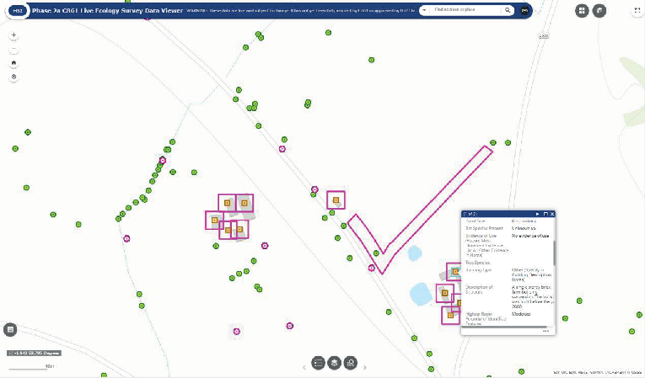Viewport: 645px width, 378px height.
Task: Click the Find address or place field
Action: [x=465, y=10]
